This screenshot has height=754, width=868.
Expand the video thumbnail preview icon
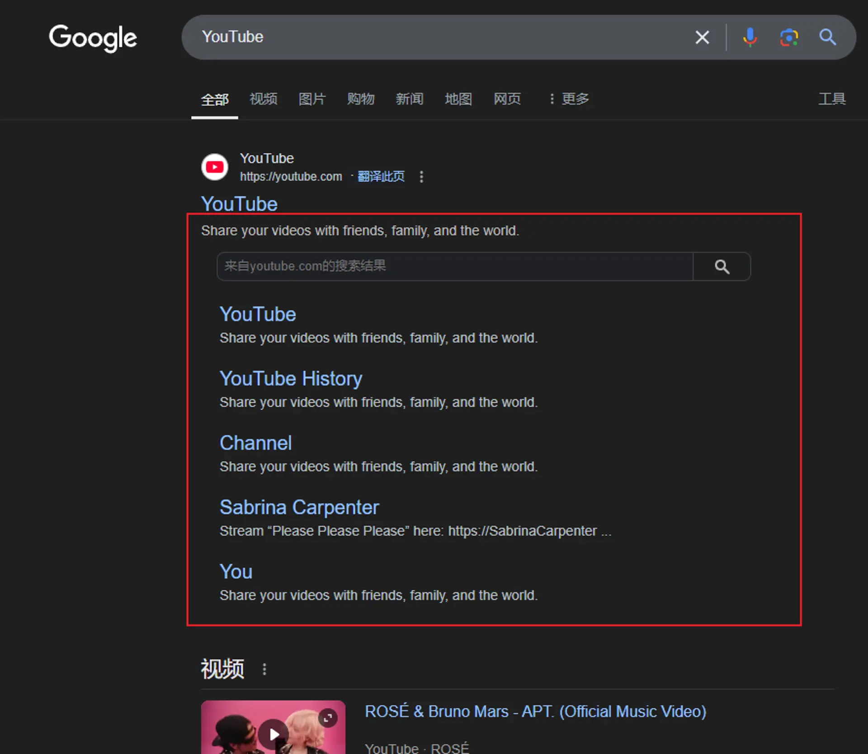[x=328, y=718]
